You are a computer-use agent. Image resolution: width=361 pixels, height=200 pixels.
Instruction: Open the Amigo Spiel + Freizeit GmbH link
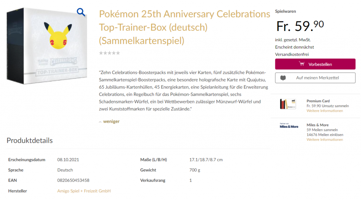[84, 191]
